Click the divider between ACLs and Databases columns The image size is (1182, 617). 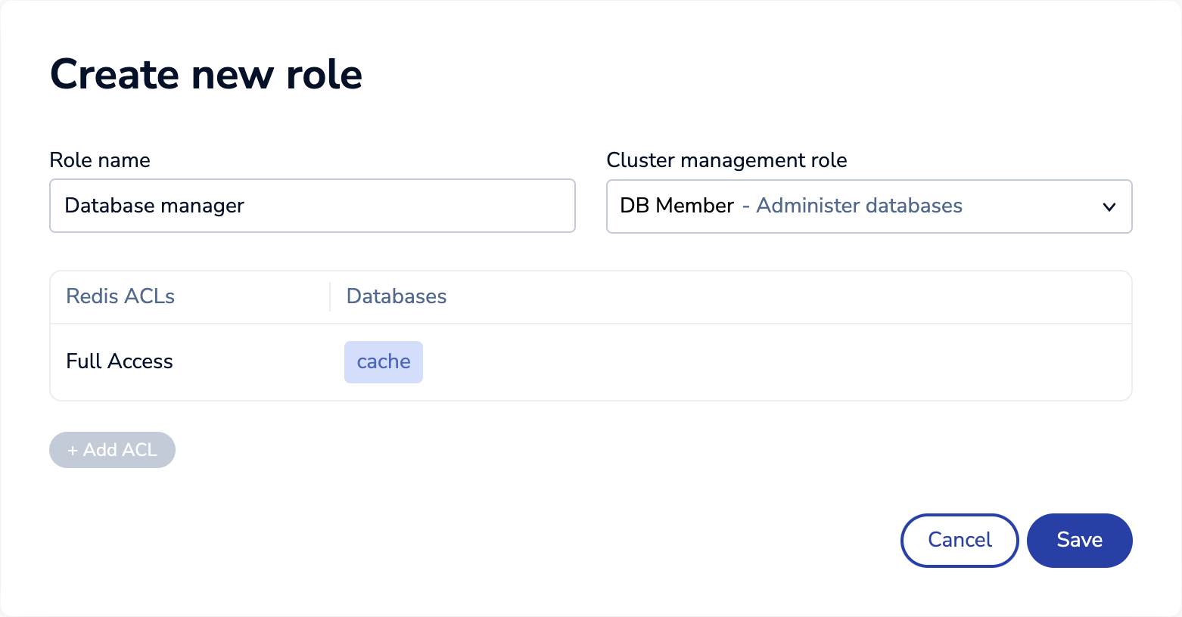(330, 296)
